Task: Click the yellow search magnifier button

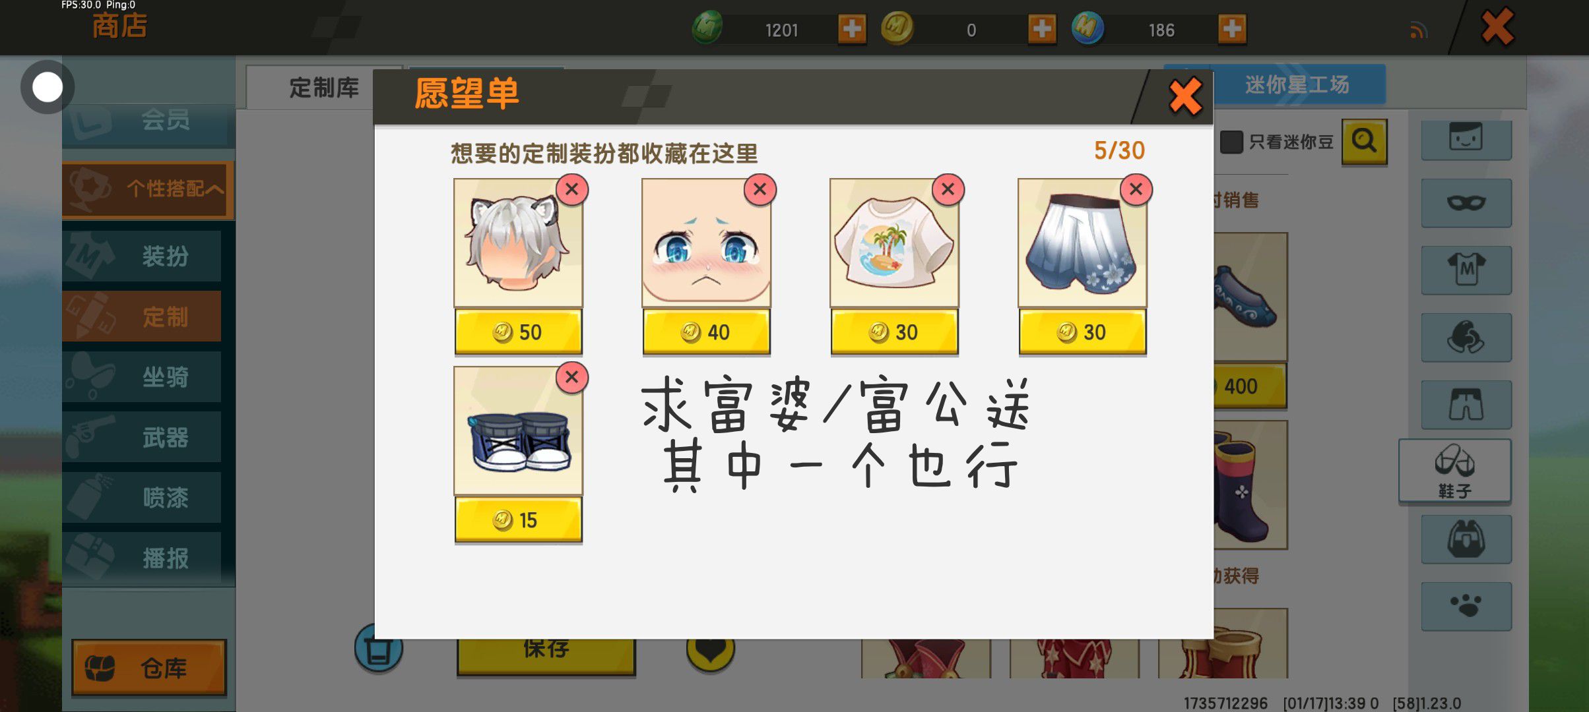Action: tap(1365, 141)
